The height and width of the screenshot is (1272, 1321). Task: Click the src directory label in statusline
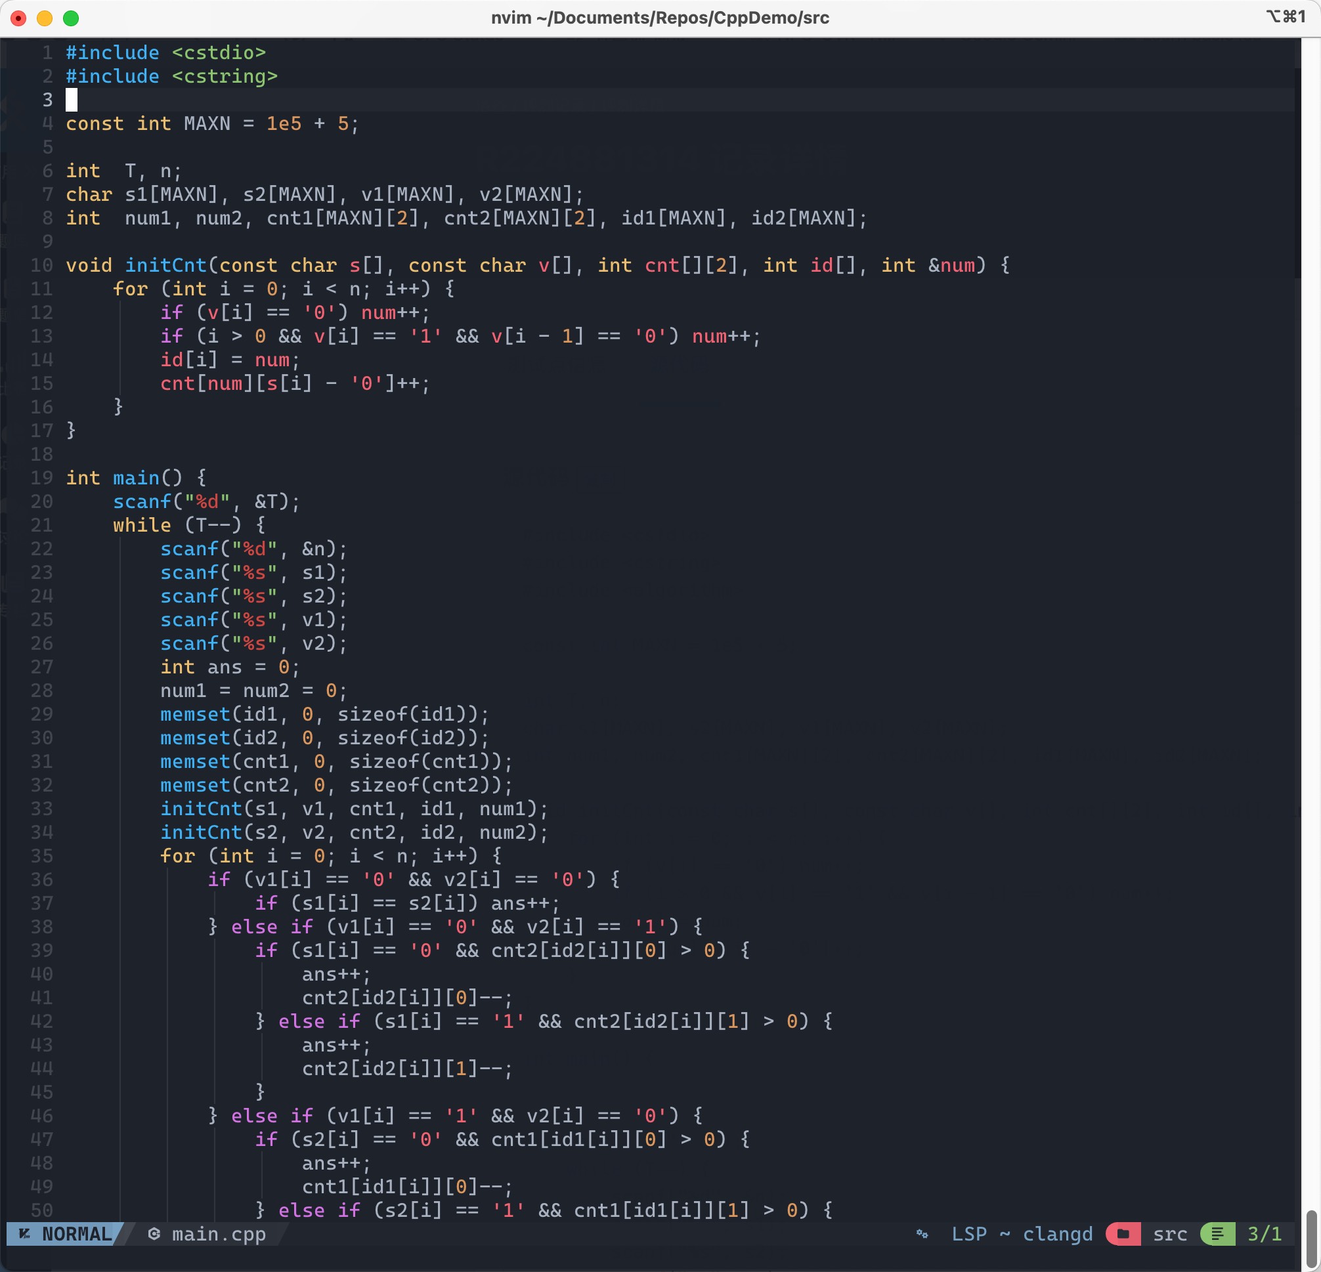[1170, 1233]
